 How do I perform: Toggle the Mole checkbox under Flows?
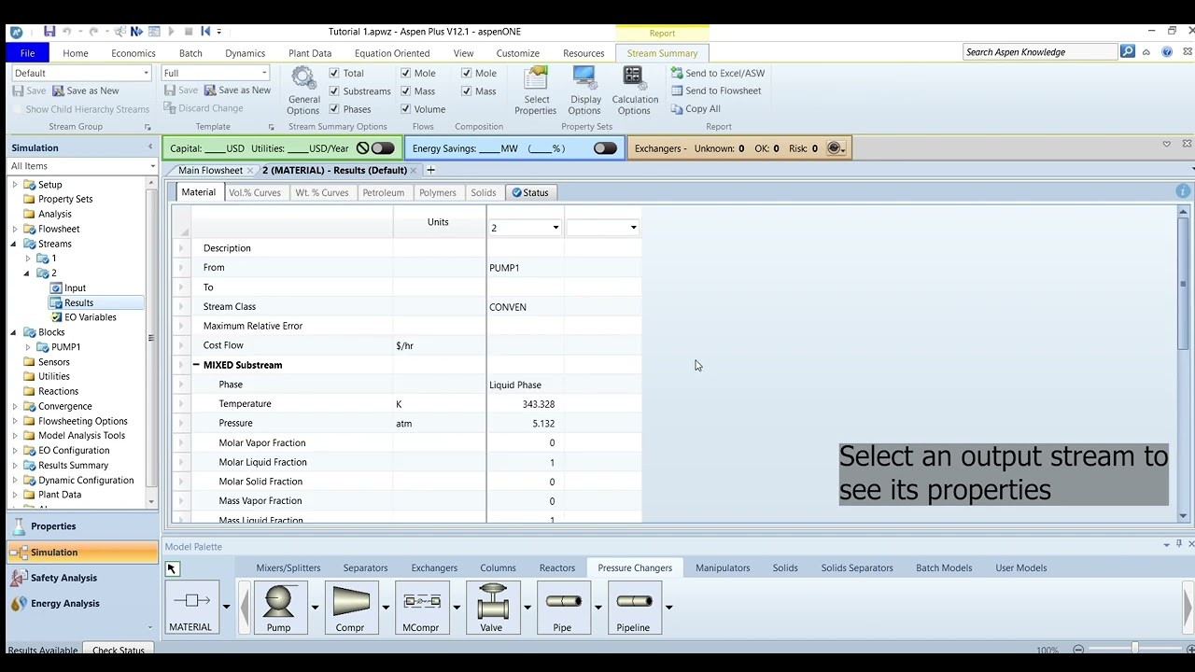tap(405, 73)
